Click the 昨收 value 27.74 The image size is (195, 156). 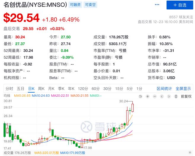pyautogui.click(x=66, y=44)
